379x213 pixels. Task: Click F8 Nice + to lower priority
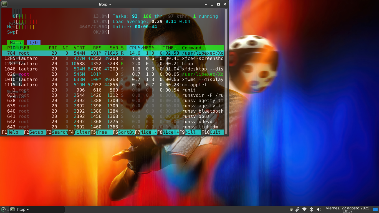168,132
